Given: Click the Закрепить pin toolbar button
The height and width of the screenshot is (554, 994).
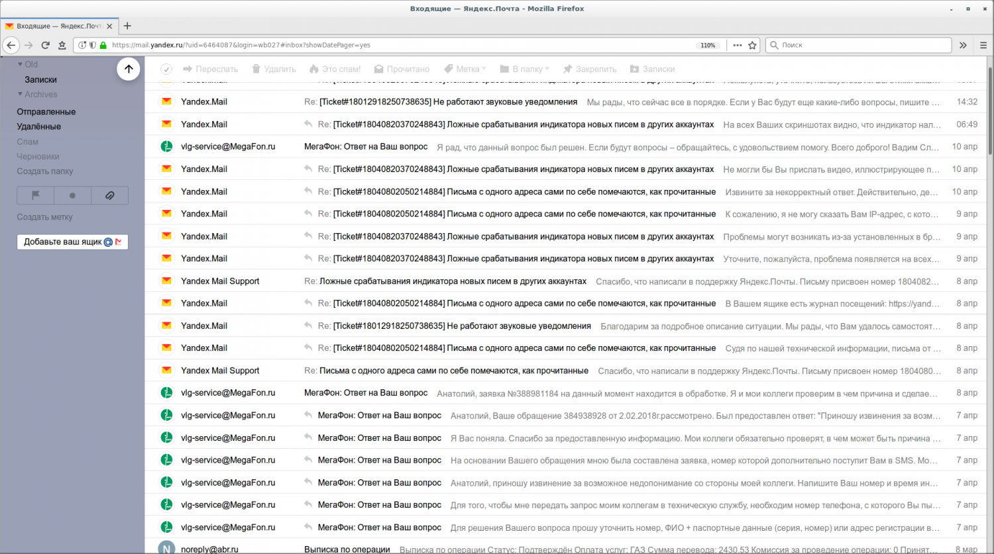Looking at the screenshot, I should 590,69.
